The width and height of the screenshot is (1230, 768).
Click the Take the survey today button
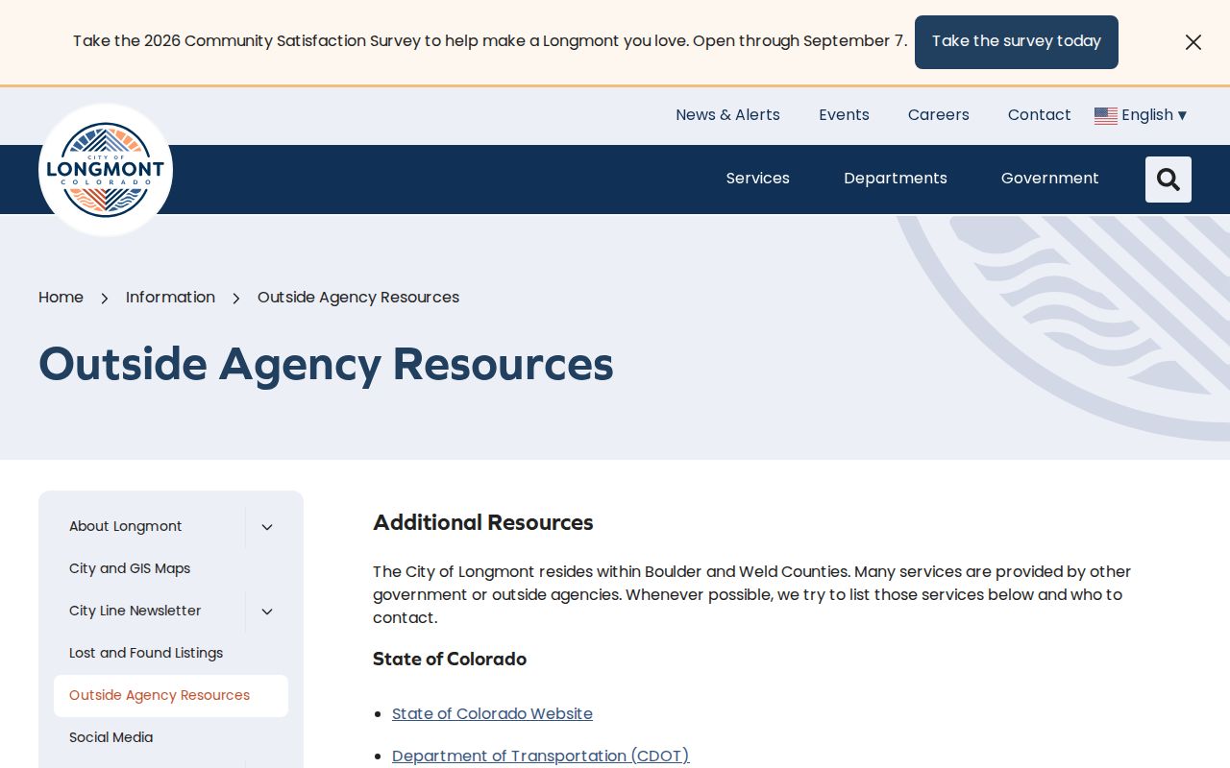[1017, 42]
